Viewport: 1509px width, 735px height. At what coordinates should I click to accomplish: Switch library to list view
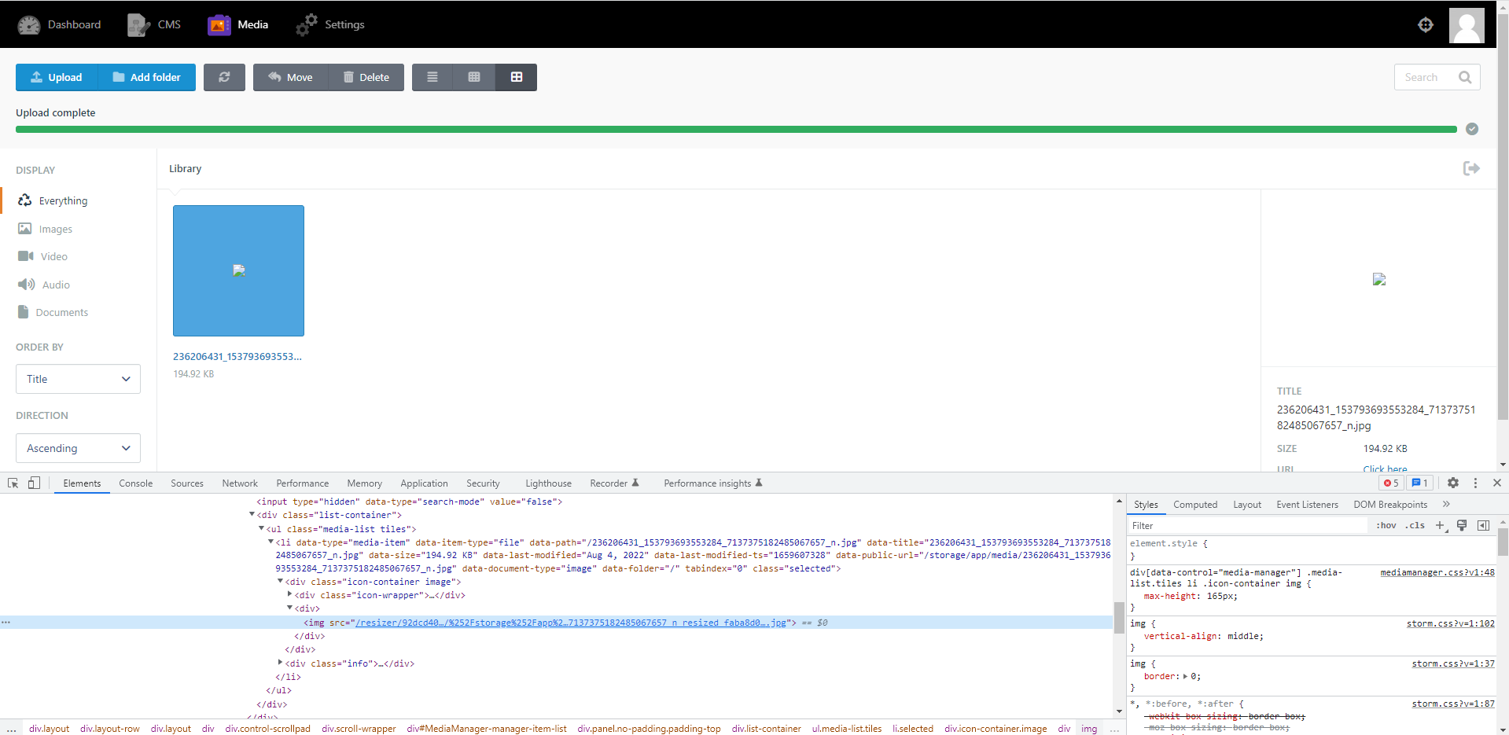tap(432, 77)
